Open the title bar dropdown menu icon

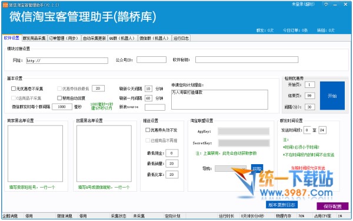pyautogui.click(x=326, y=4)
